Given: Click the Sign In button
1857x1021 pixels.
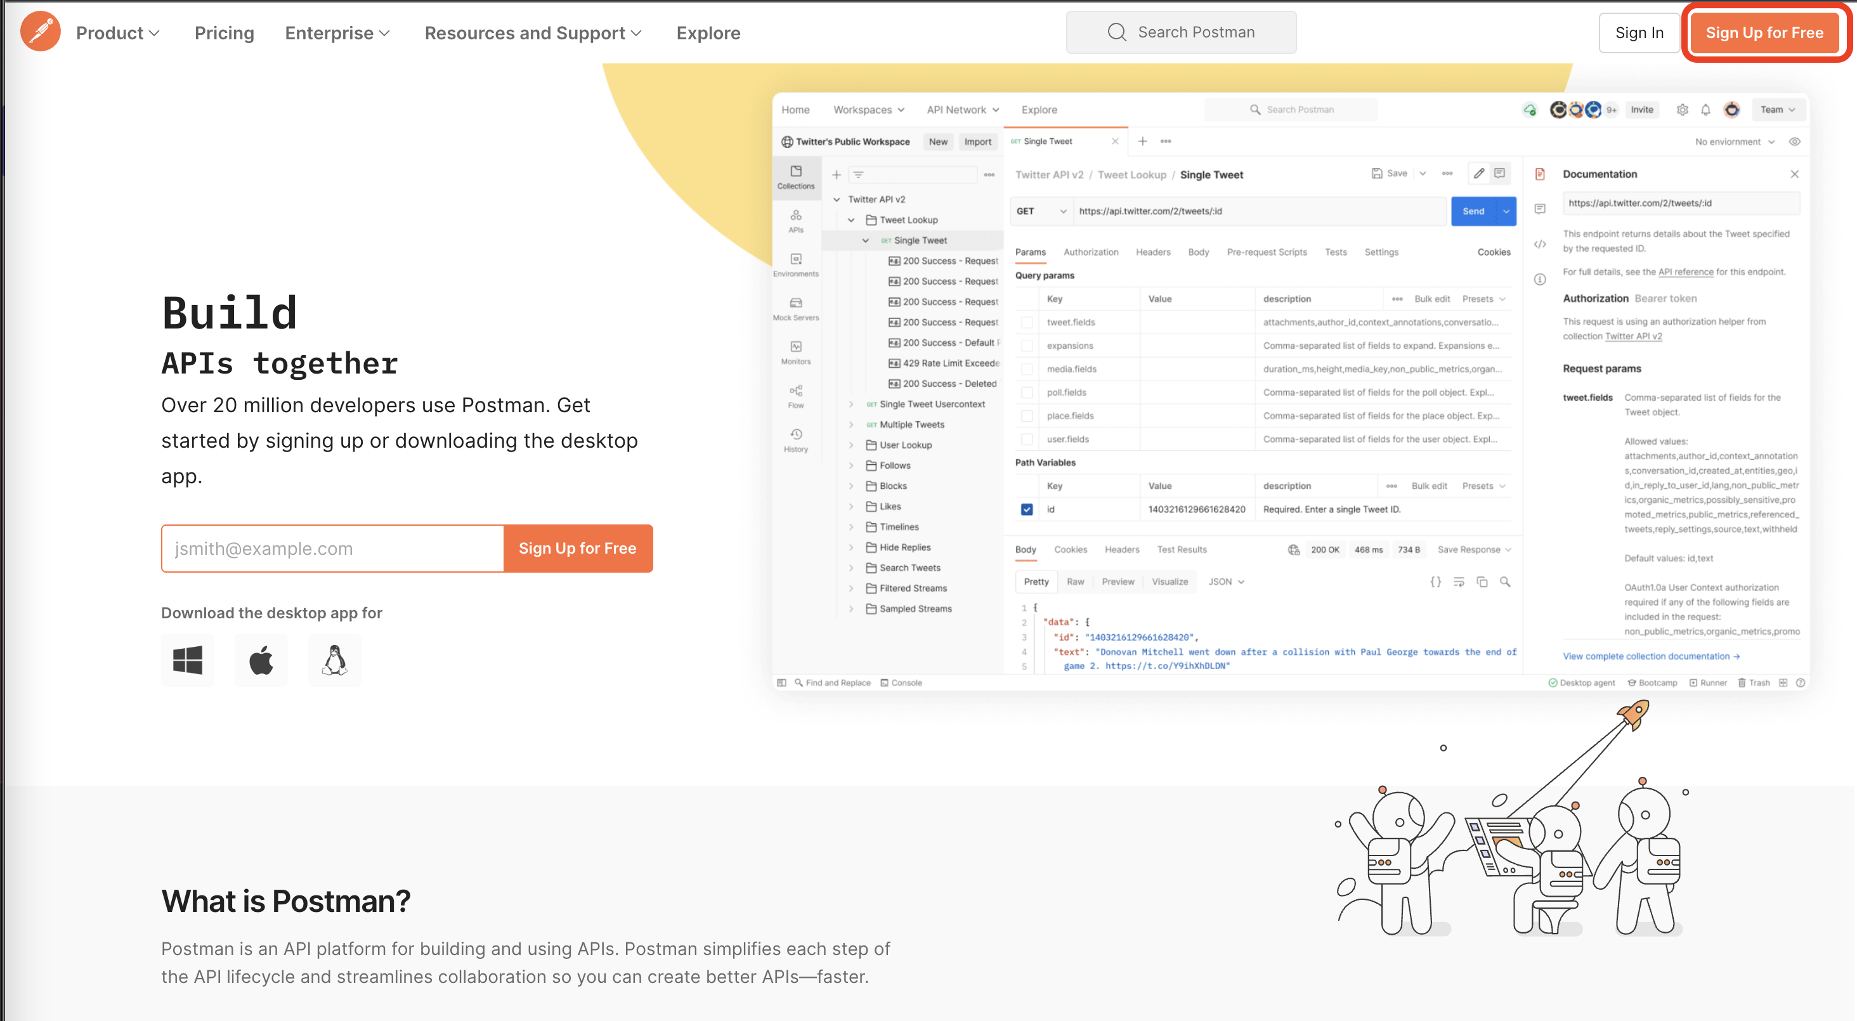Looking at the screenshot, I should click(x=1639, y=32).
